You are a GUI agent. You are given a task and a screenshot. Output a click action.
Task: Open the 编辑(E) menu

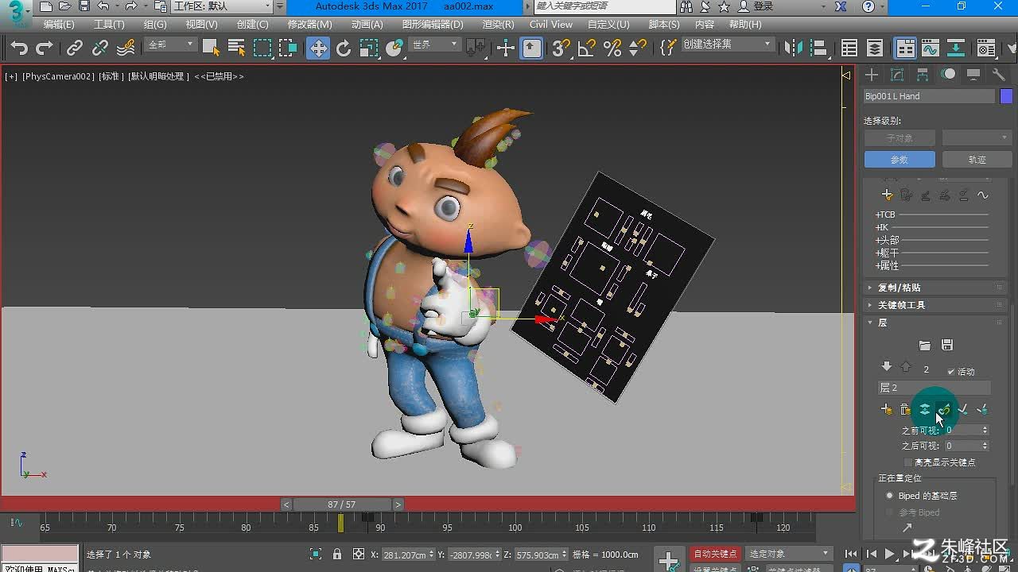59,25
